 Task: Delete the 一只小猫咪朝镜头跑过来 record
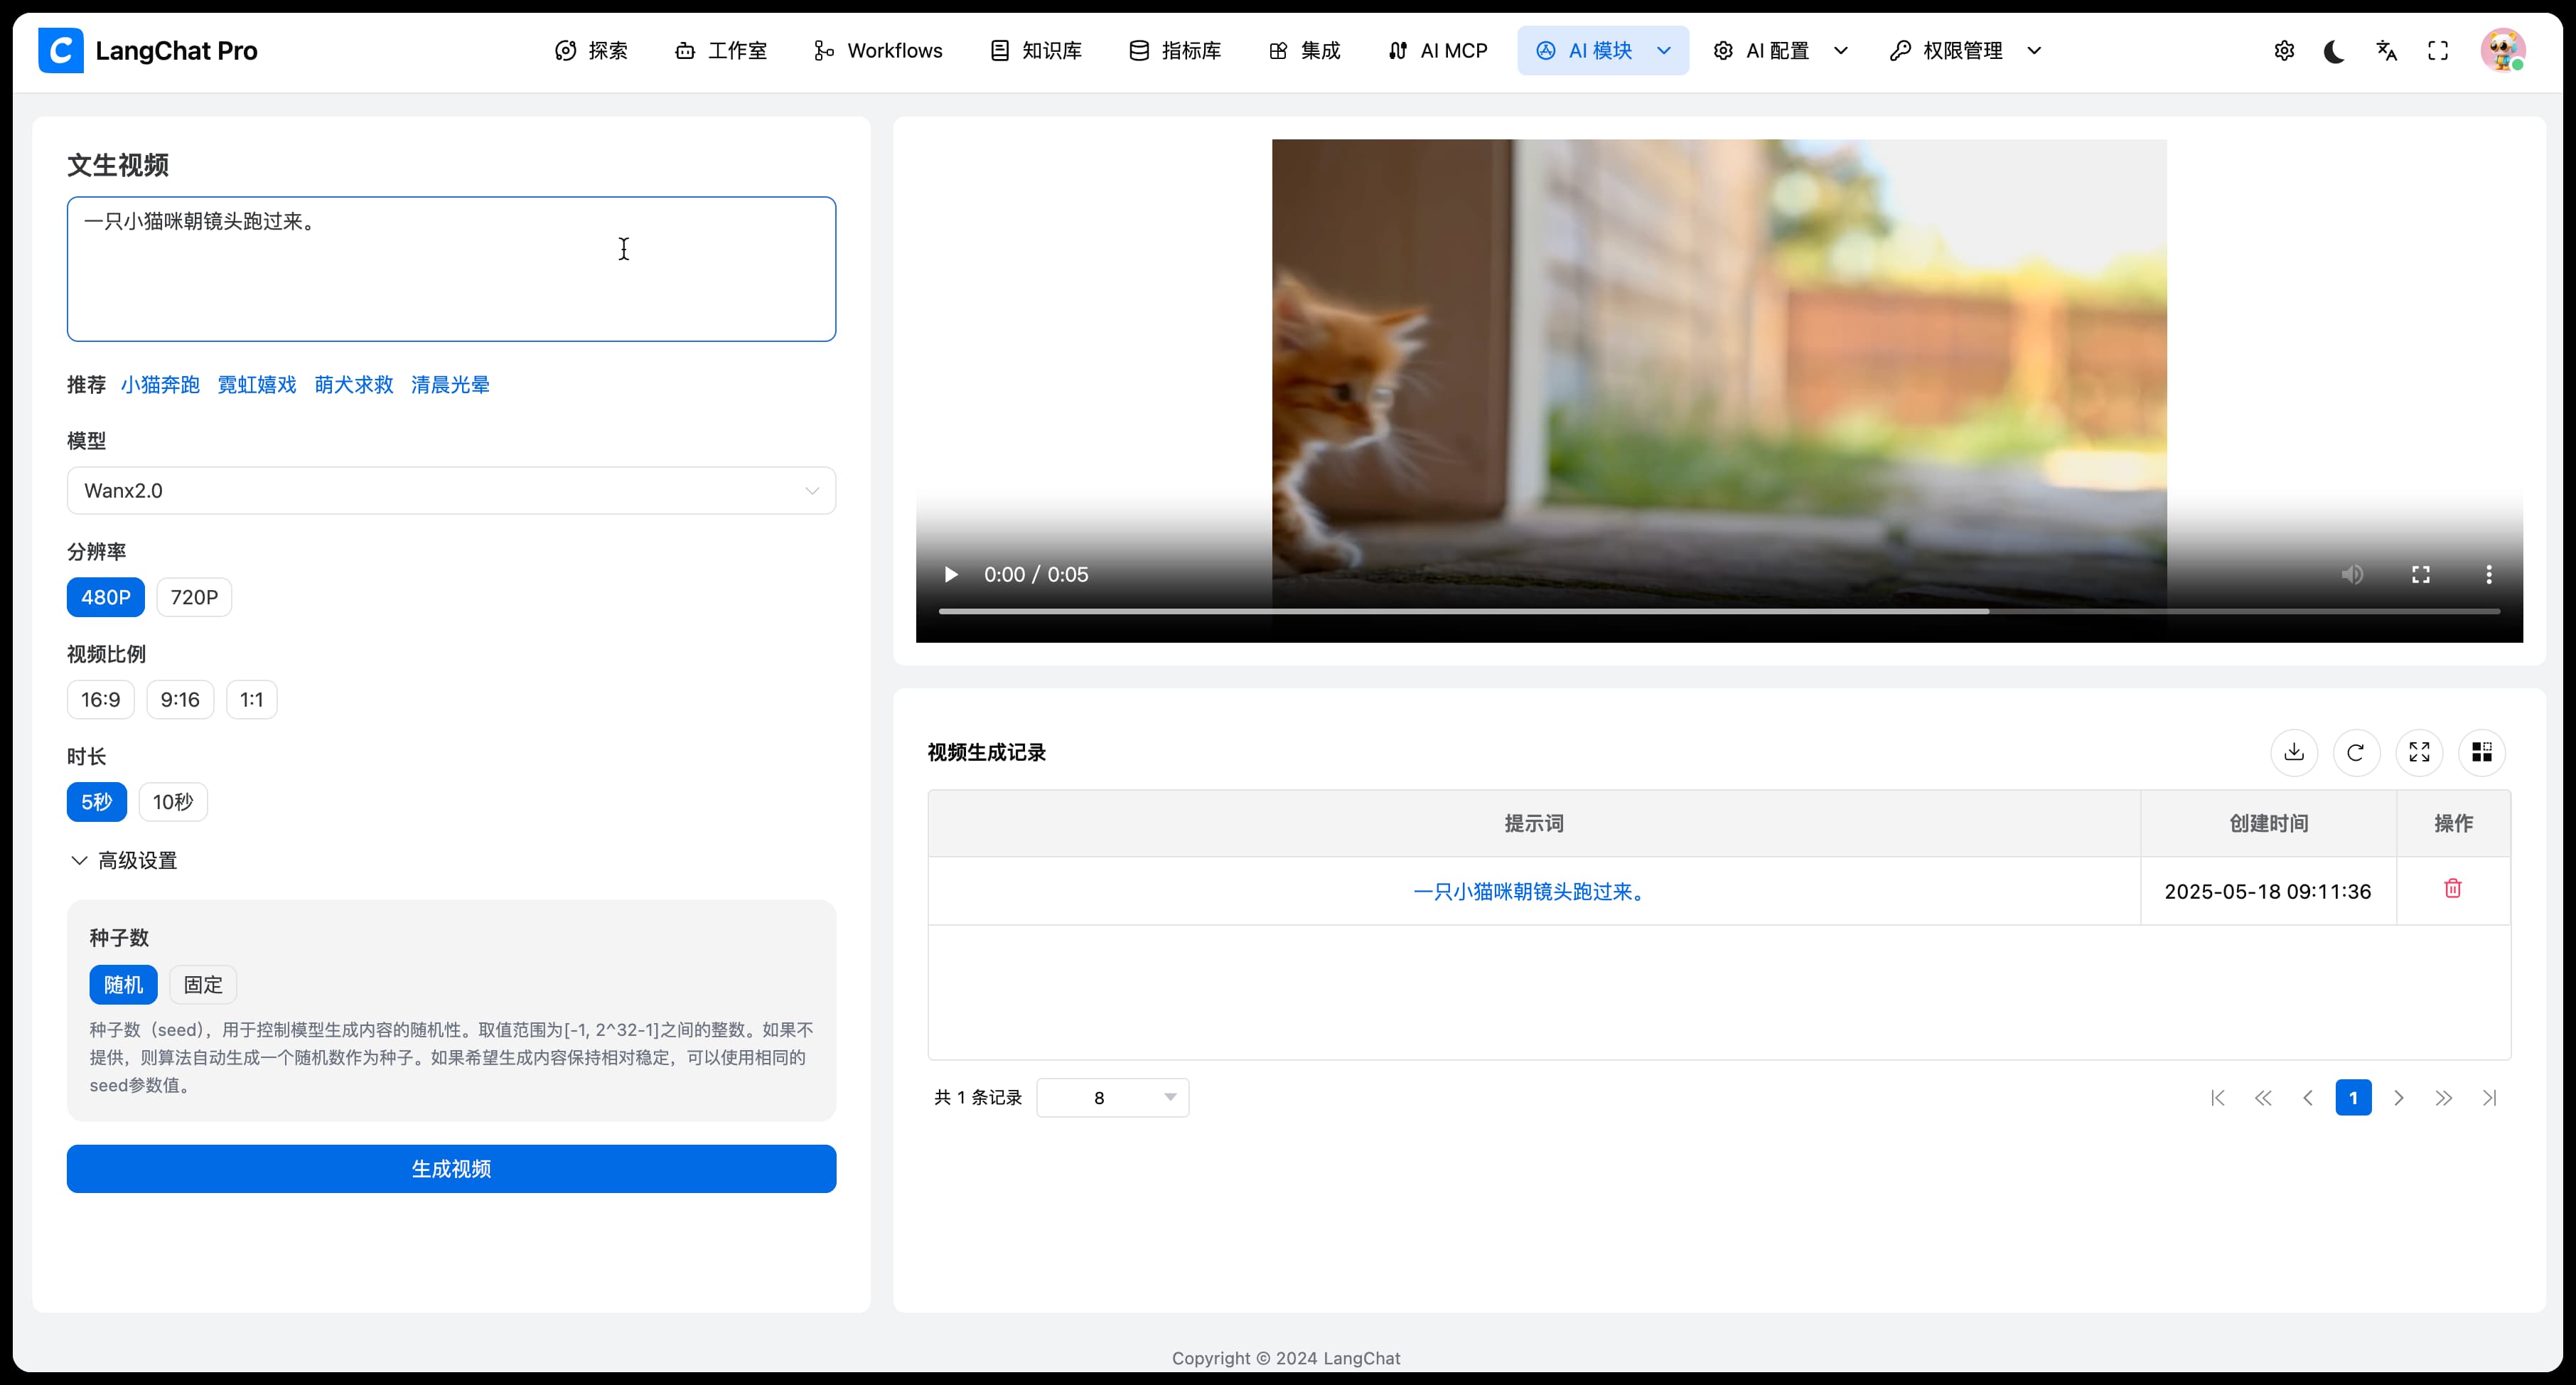[x=2453, y=888]
